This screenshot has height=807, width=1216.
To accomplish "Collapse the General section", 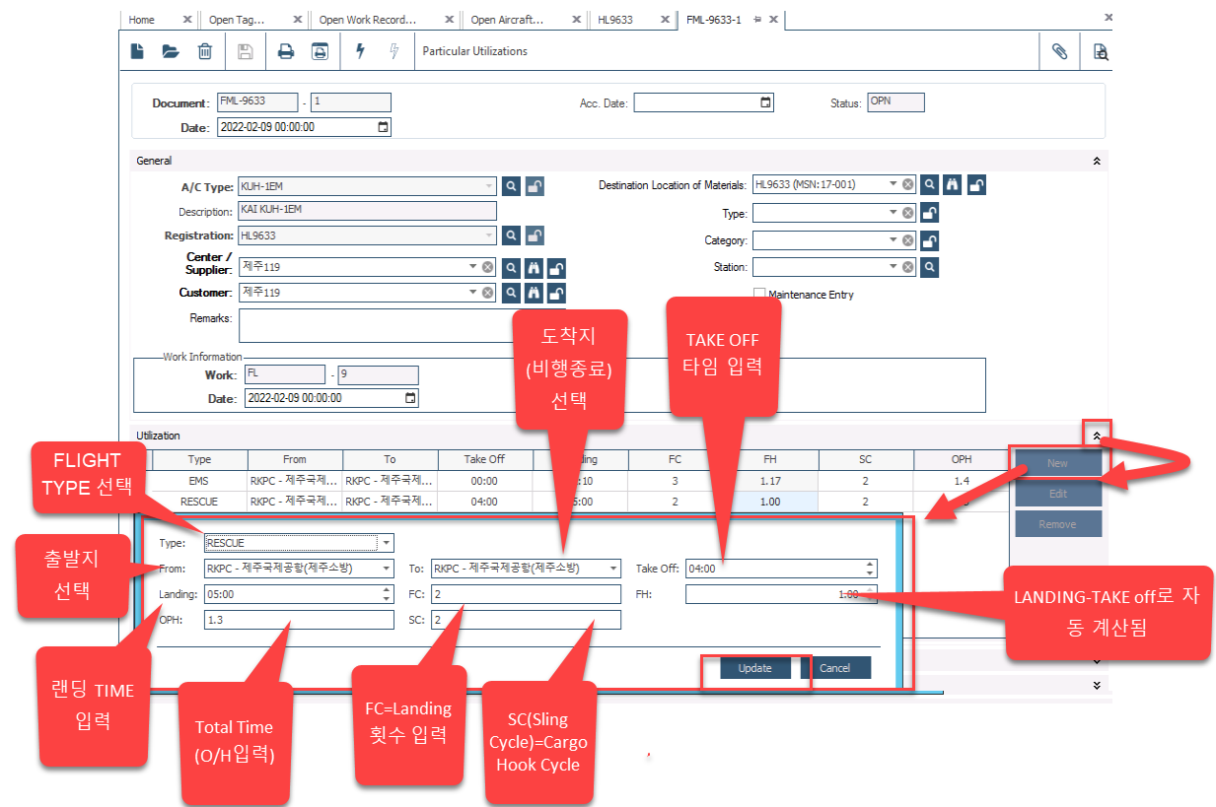I will [1096, 161].
